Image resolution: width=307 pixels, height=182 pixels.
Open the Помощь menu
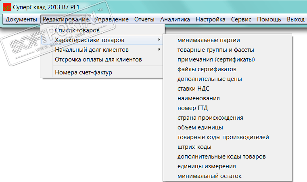tap(269, 19)
